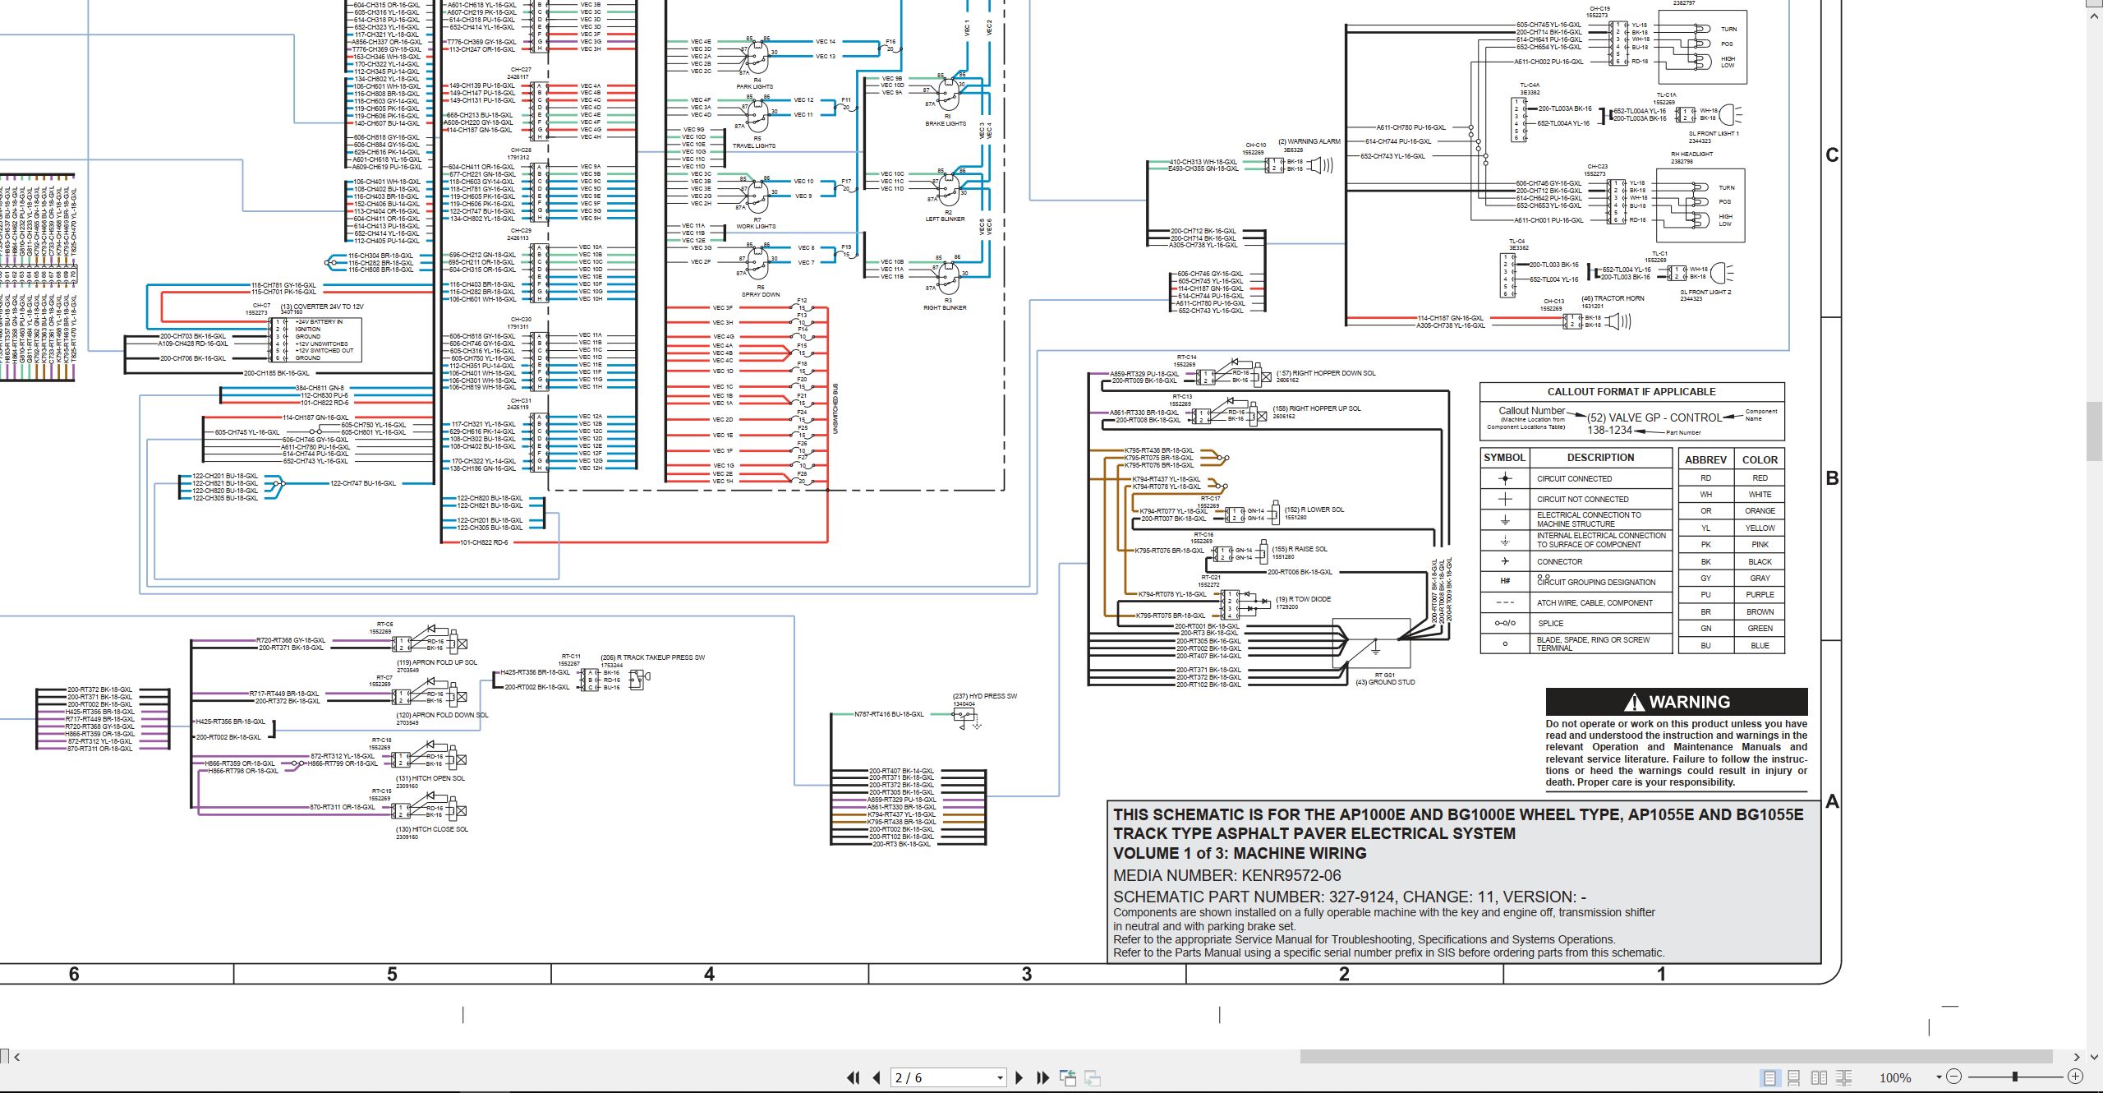Click the vertical scrollbar thumb
This screenshot has width=2103, height=1093.
(x=2095, y=431)
